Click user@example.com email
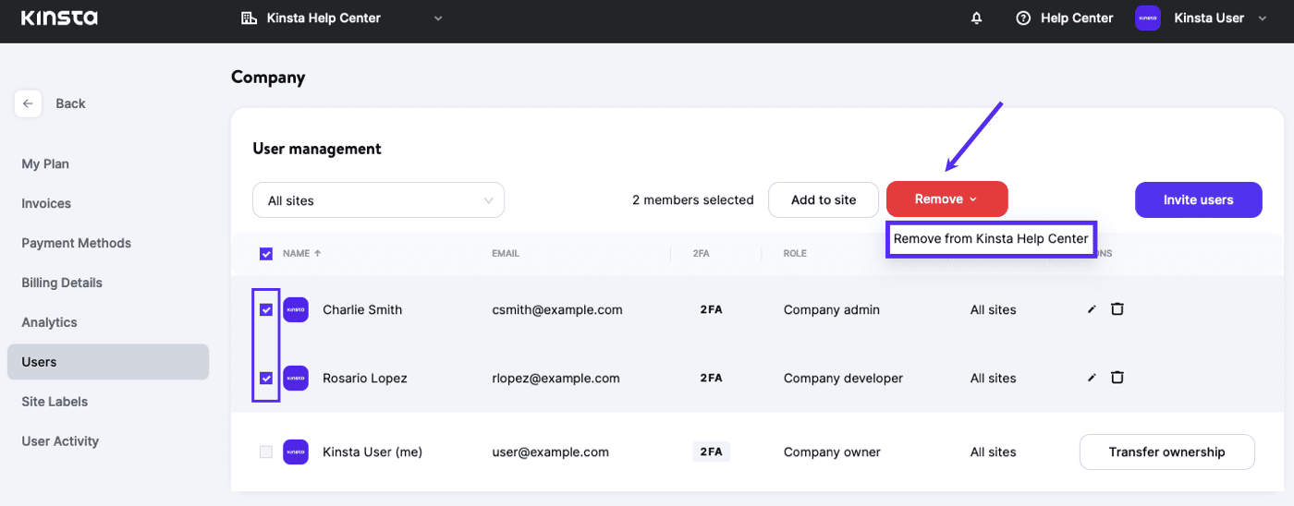Viewport: 1294px width, 506px height. point(551,452)
